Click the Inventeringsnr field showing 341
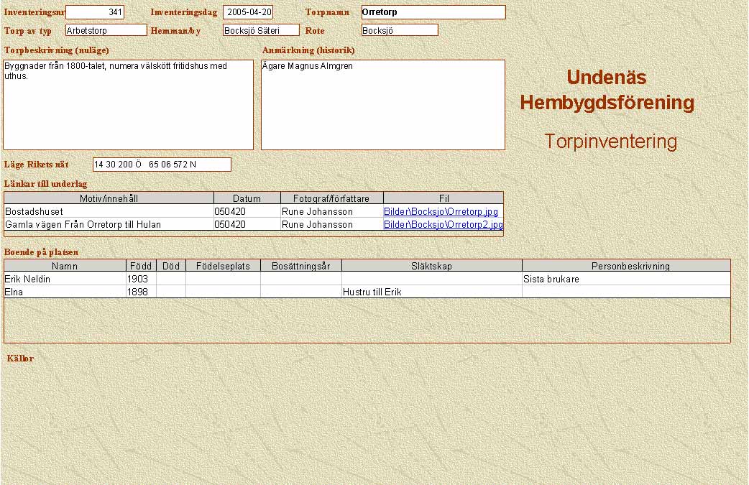 [95, 12]
